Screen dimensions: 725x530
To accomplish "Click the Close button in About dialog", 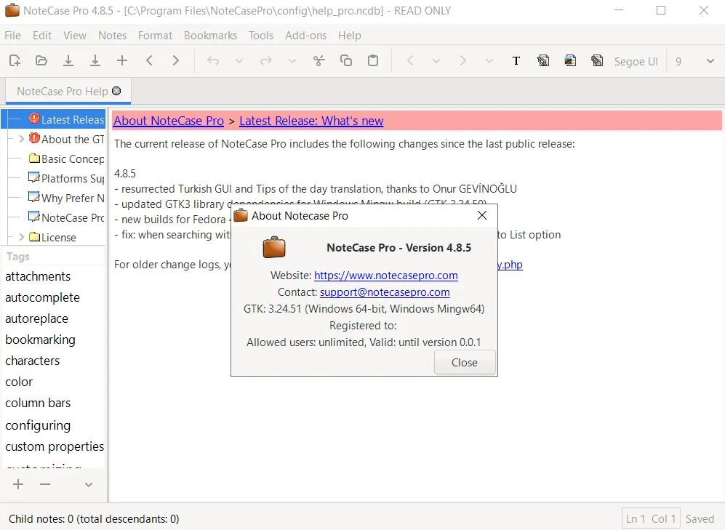I will point(465,363).
